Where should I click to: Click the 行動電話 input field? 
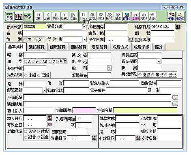[76, 90]
